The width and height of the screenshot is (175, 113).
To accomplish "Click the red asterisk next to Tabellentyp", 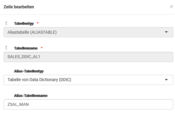I will [38, 23].
